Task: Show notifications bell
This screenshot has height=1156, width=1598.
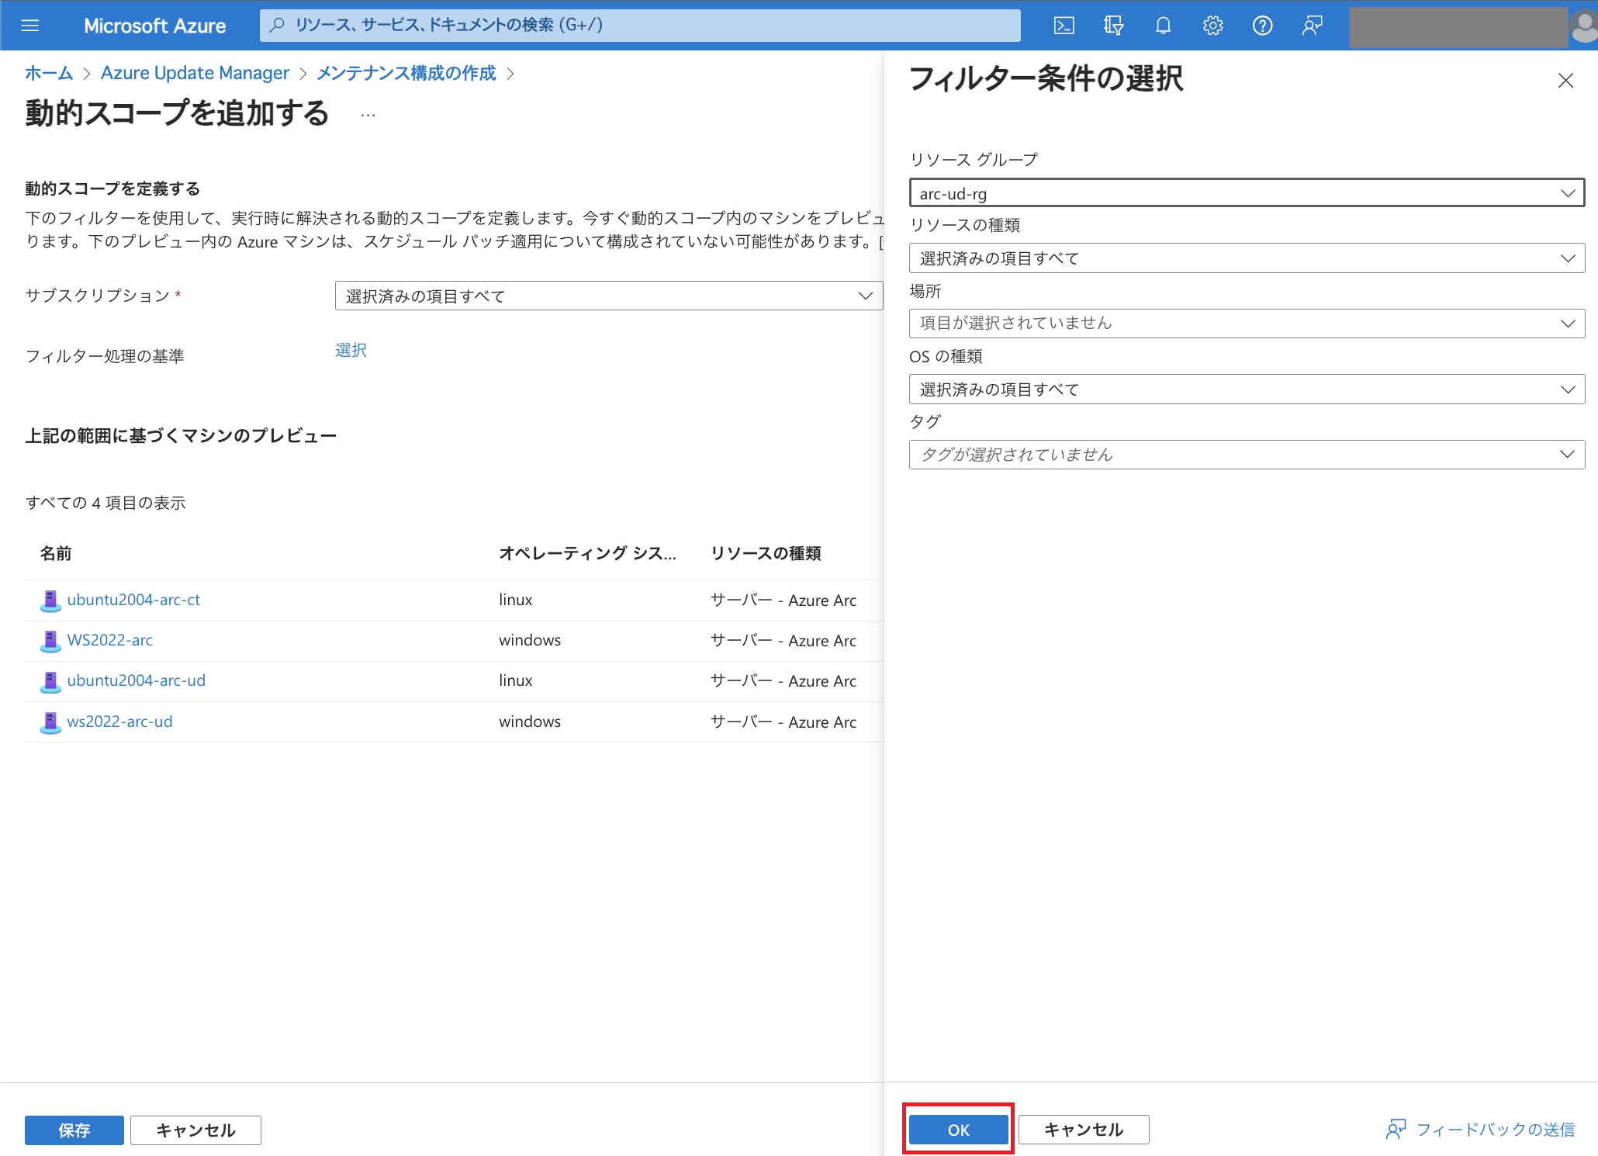Action: [x=1163, y=26]
